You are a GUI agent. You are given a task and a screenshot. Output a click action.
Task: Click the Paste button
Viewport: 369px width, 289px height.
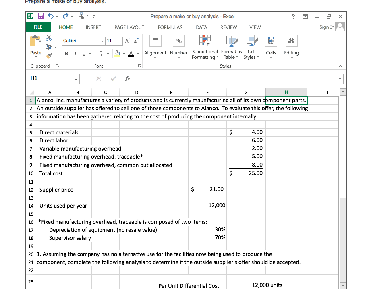tap(35, 46)
